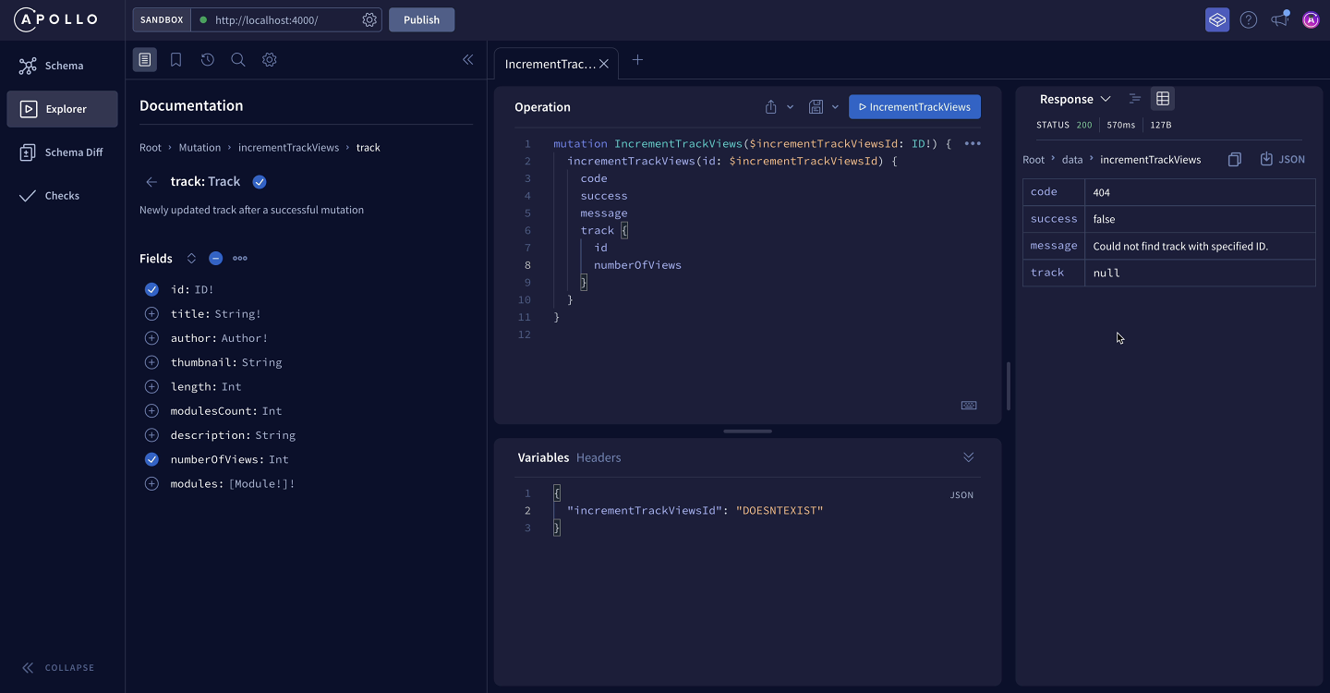Add the length: Int field

[151, 386]
